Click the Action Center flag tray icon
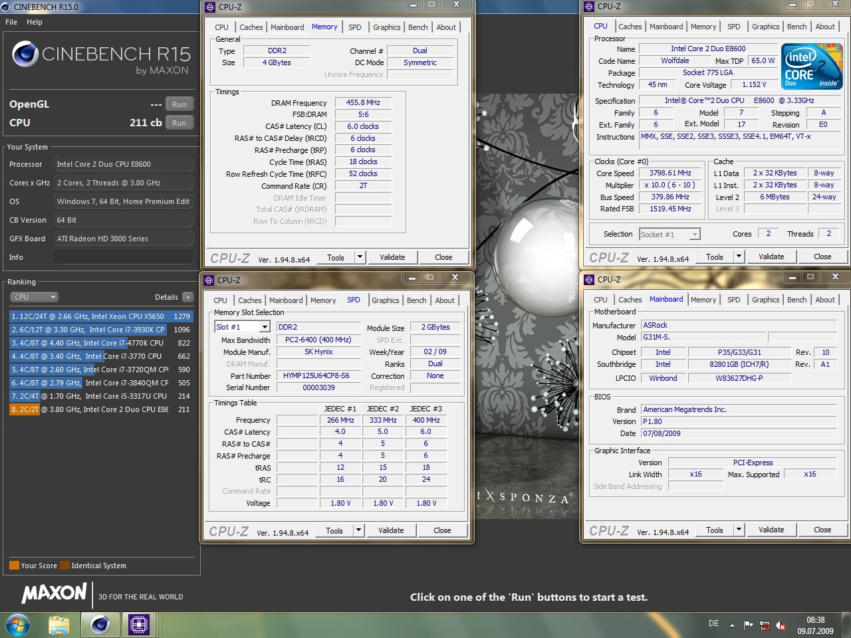Image resolution: width=851 pixels, height=638 pixels. tap(748, 625)
